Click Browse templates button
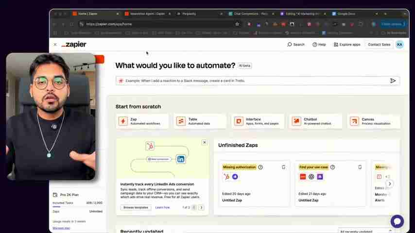The image size is (415, 233). [136, 208]
